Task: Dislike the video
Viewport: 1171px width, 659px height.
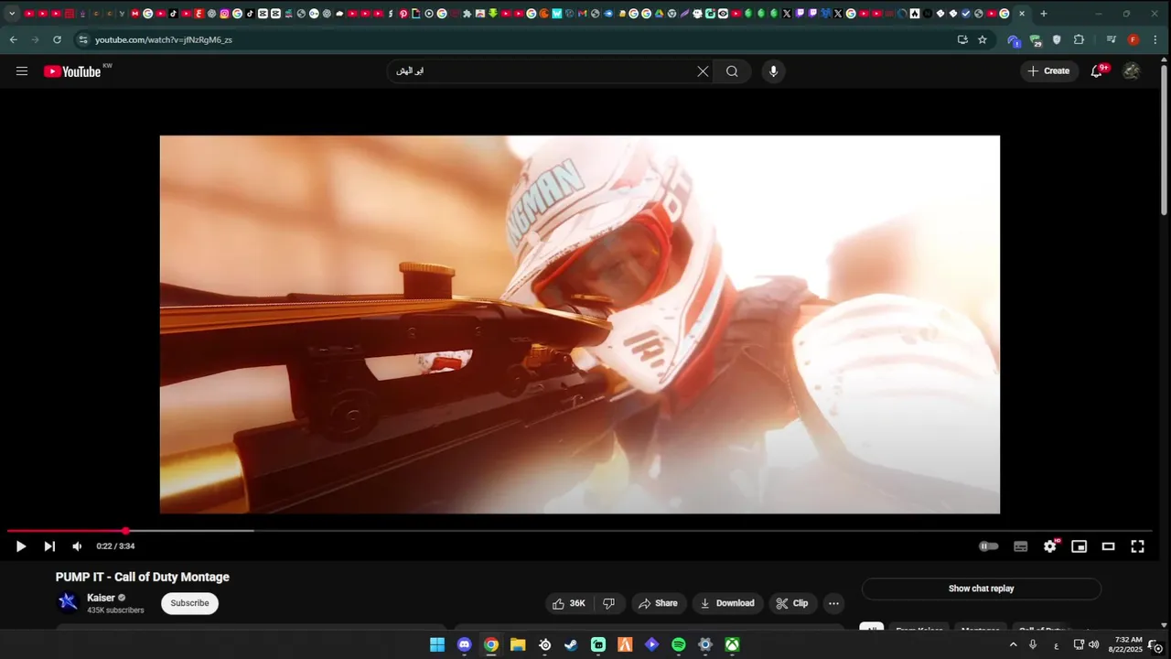Action: [609, 603]
